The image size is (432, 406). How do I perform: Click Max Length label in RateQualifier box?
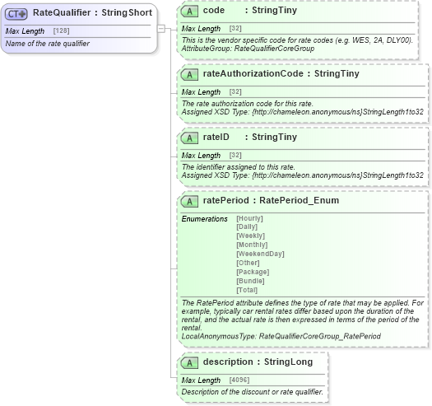tap(25, 31)
